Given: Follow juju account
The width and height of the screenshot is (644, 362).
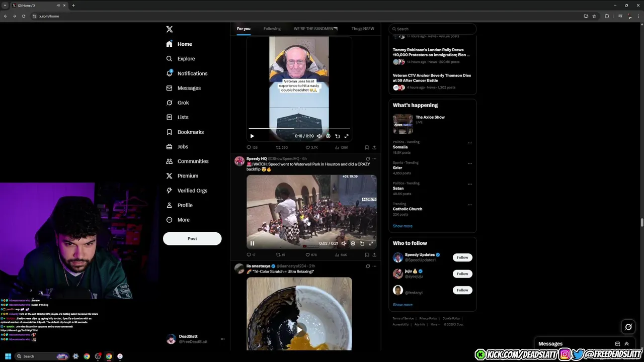Looking at the screenshot, I should [462, 274].
